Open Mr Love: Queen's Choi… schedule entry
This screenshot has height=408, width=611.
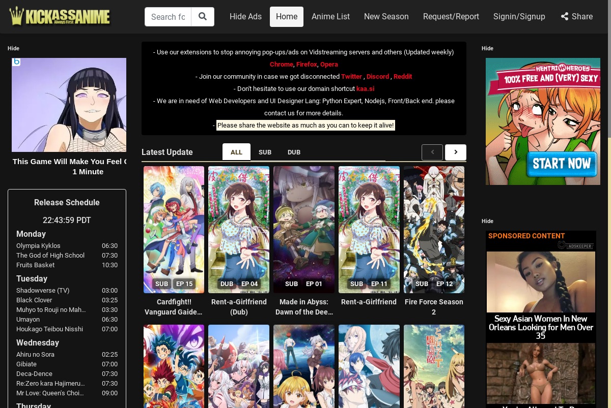point(50,393)
